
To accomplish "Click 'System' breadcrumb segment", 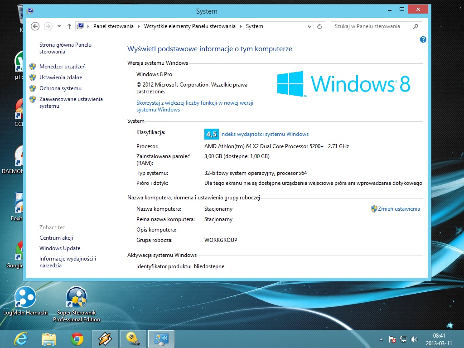I will pyautogui.click(x=255, y=26).
